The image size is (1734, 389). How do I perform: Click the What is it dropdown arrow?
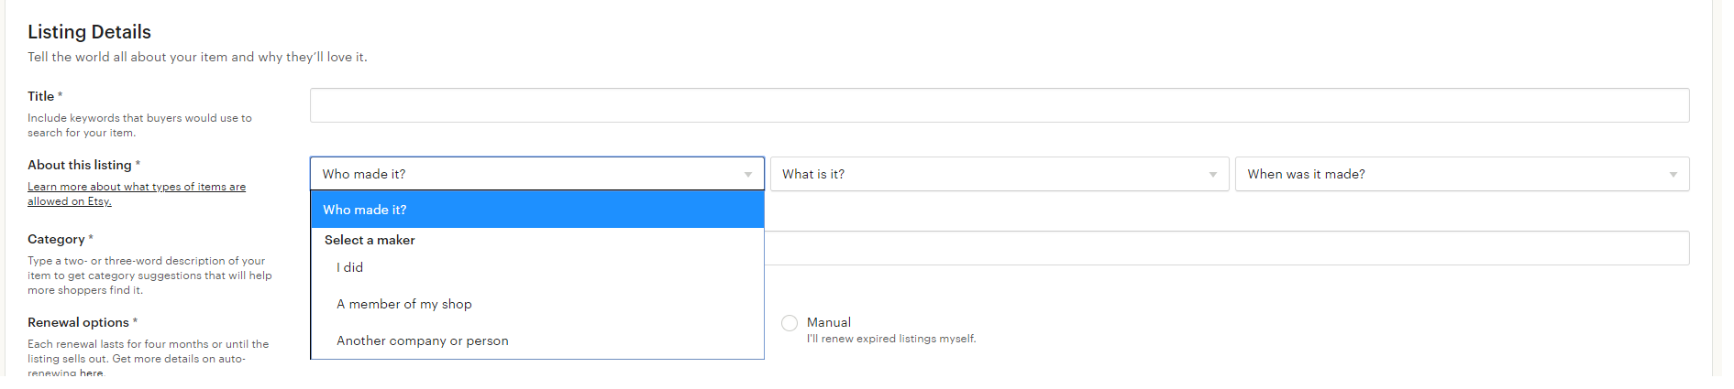coord(1213,174)
